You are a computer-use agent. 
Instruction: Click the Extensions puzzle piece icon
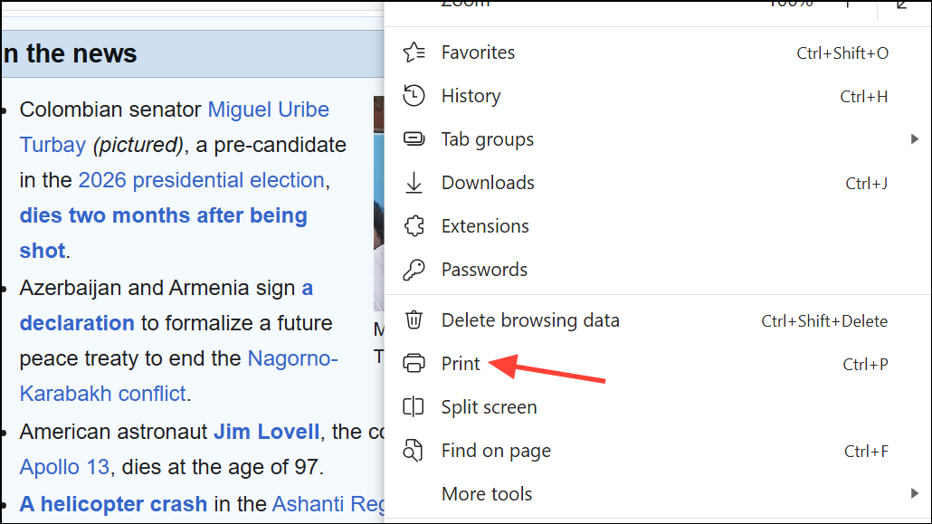414,226
